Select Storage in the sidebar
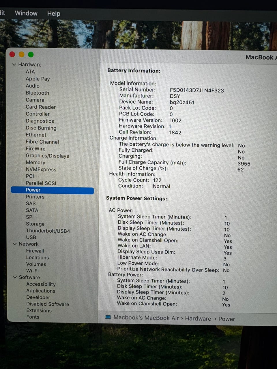This screenshot has height=369, width=277. 35,224
